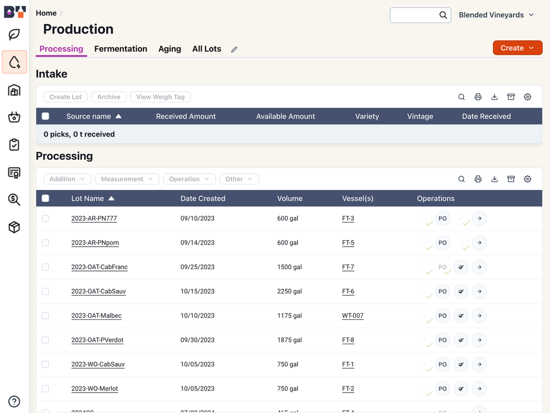Open the sales magnifier icon in sidebar
Image resolution: width=550 pixels, height=413 pixels.
click(14, 199)
